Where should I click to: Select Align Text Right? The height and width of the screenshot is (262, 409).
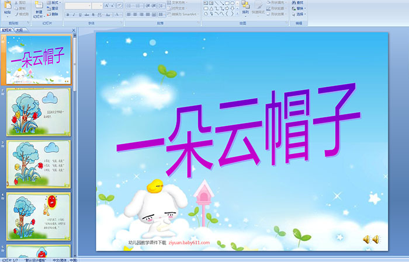(x=141, y=15)
